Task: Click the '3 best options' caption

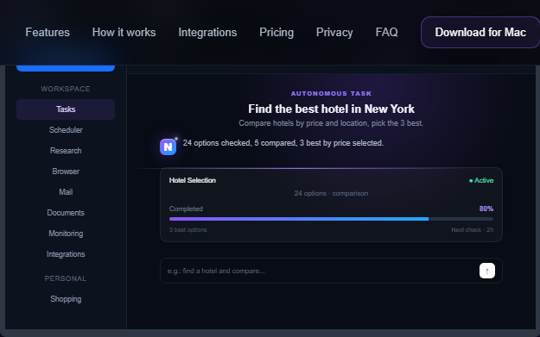Action: pyautogui.click(x=187, y=230)
